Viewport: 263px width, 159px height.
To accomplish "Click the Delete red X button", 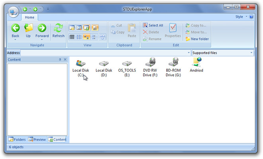I will [x=151, y=32].
